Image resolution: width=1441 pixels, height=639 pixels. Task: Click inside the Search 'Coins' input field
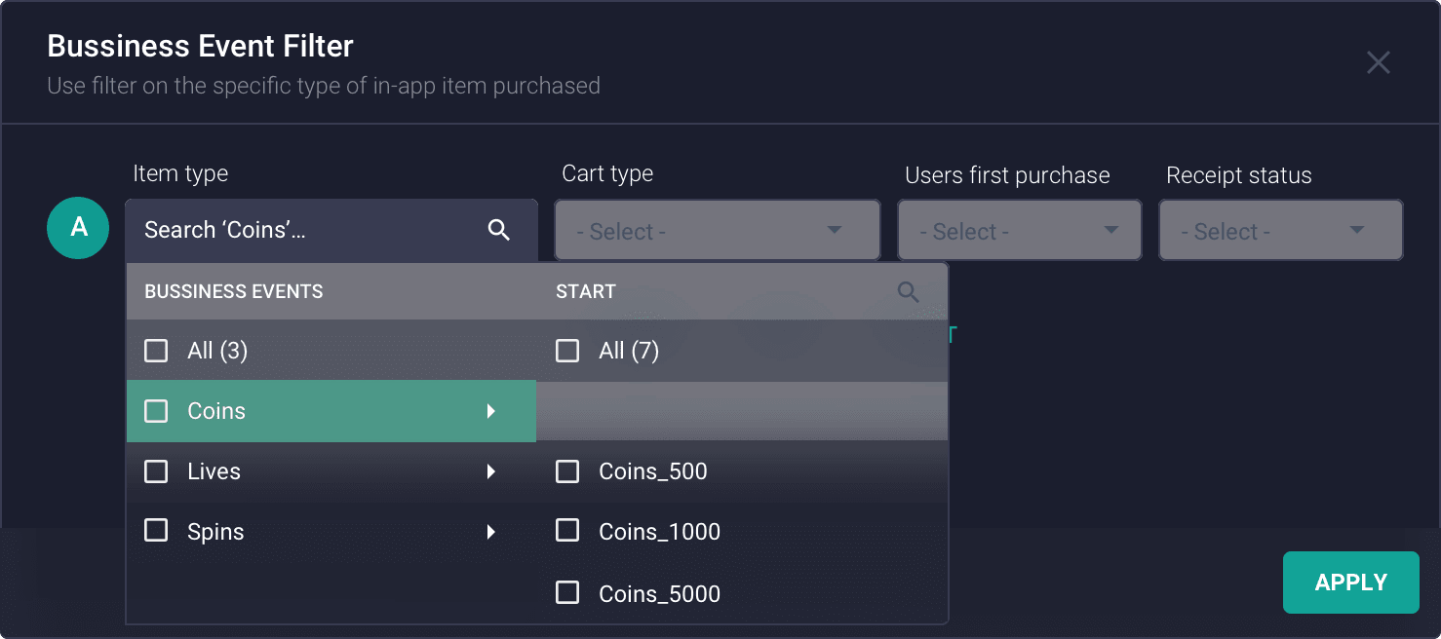pyautogui.click(x=292, y=230)
